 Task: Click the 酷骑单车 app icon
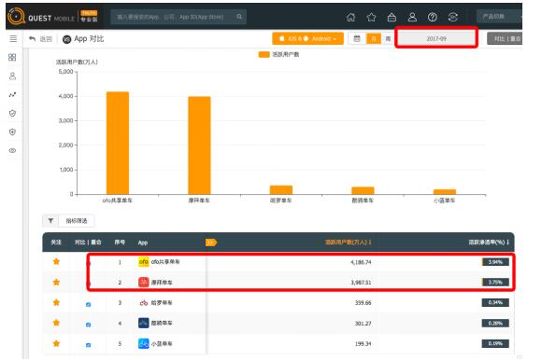(144, 323)
